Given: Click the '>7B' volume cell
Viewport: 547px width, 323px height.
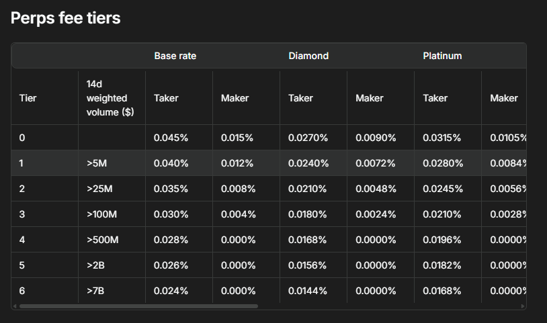Looking at the screenshot, I should point(96,291).
